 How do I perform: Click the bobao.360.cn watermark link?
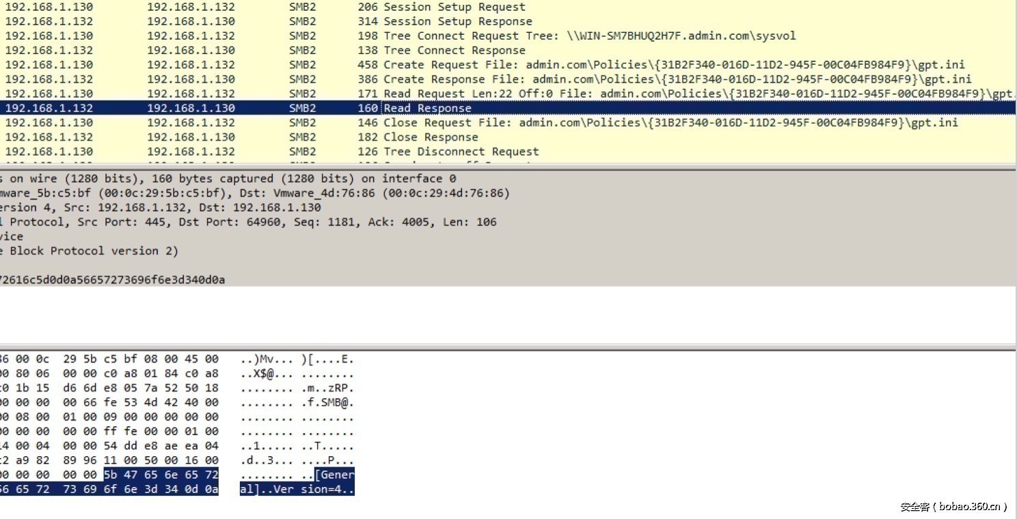pos(953,507)
